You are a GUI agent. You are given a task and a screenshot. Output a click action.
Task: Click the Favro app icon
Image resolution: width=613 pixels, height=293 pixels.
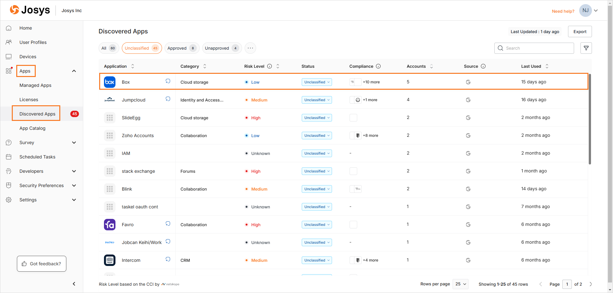pyautogui.click(x=110, y=225)
